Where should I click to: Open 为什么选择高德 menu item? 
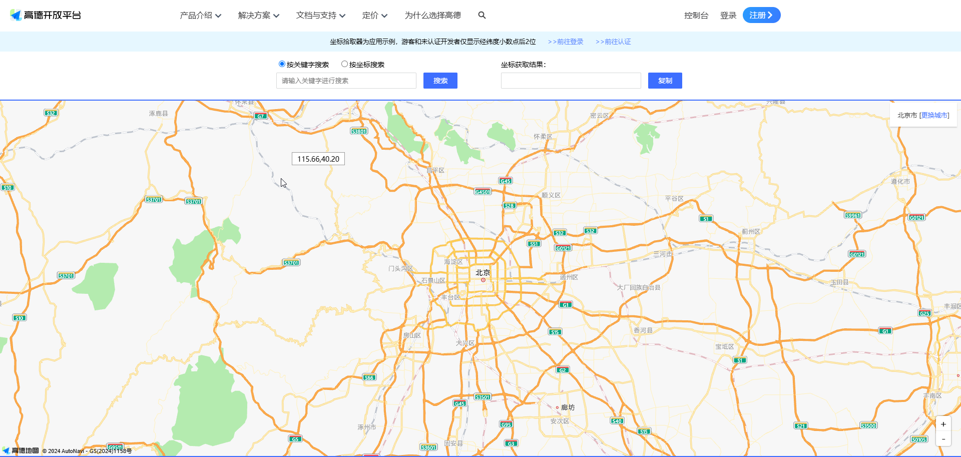(x=432, y=16)
